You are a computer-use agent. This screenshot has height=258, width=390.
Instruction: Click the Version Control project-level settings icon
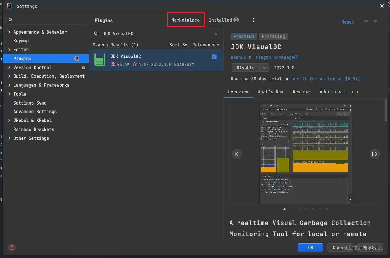83,68
